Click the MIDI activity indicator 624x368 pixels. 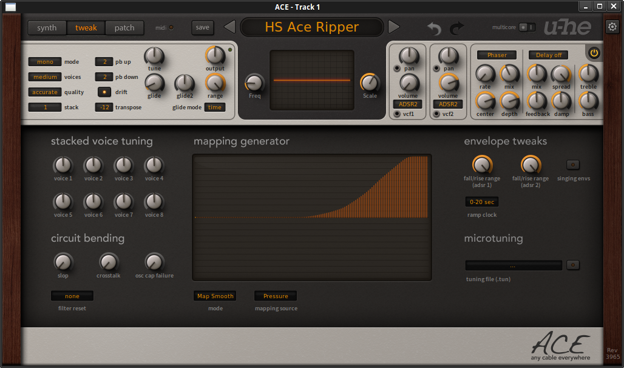pyautogui.click(x=171, y=27)
